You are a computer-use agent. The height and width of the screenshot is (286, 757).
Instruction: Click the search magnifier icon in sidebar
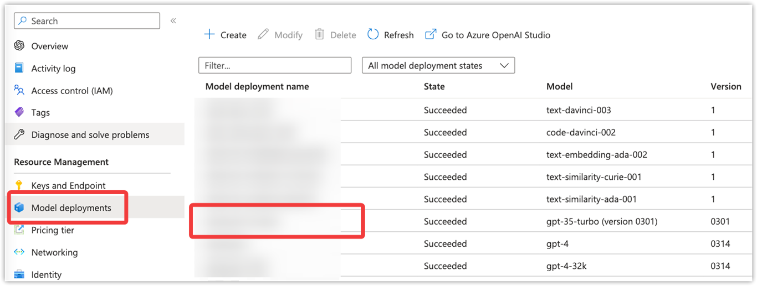coord(23,20)
